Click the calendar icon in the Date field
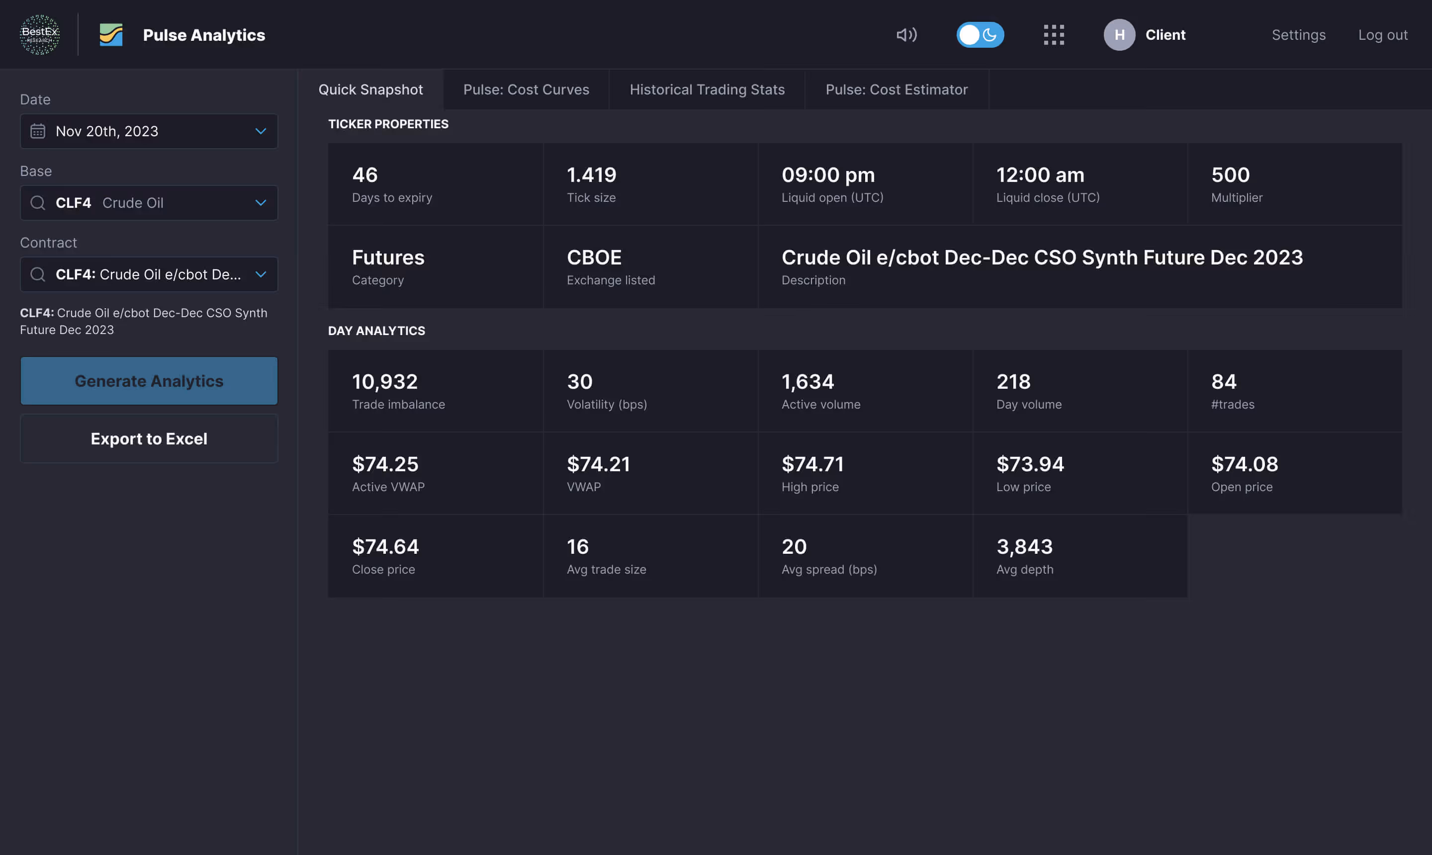Viewport: 1432px width, 855px height. pos(37,131)
